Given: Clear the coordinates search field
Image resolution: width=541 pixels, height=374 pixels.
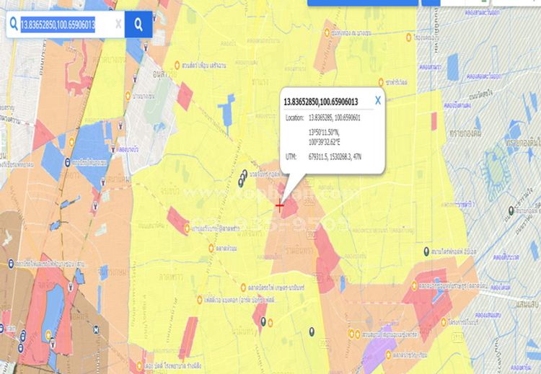Looking at the screenshot, I should click(118, 25).
